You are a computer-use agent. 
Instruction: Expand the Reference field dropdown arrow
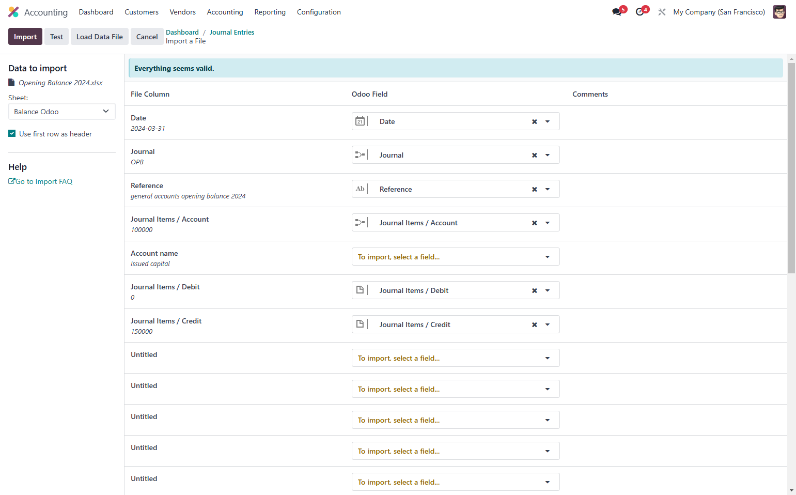[x=548, y=189]
